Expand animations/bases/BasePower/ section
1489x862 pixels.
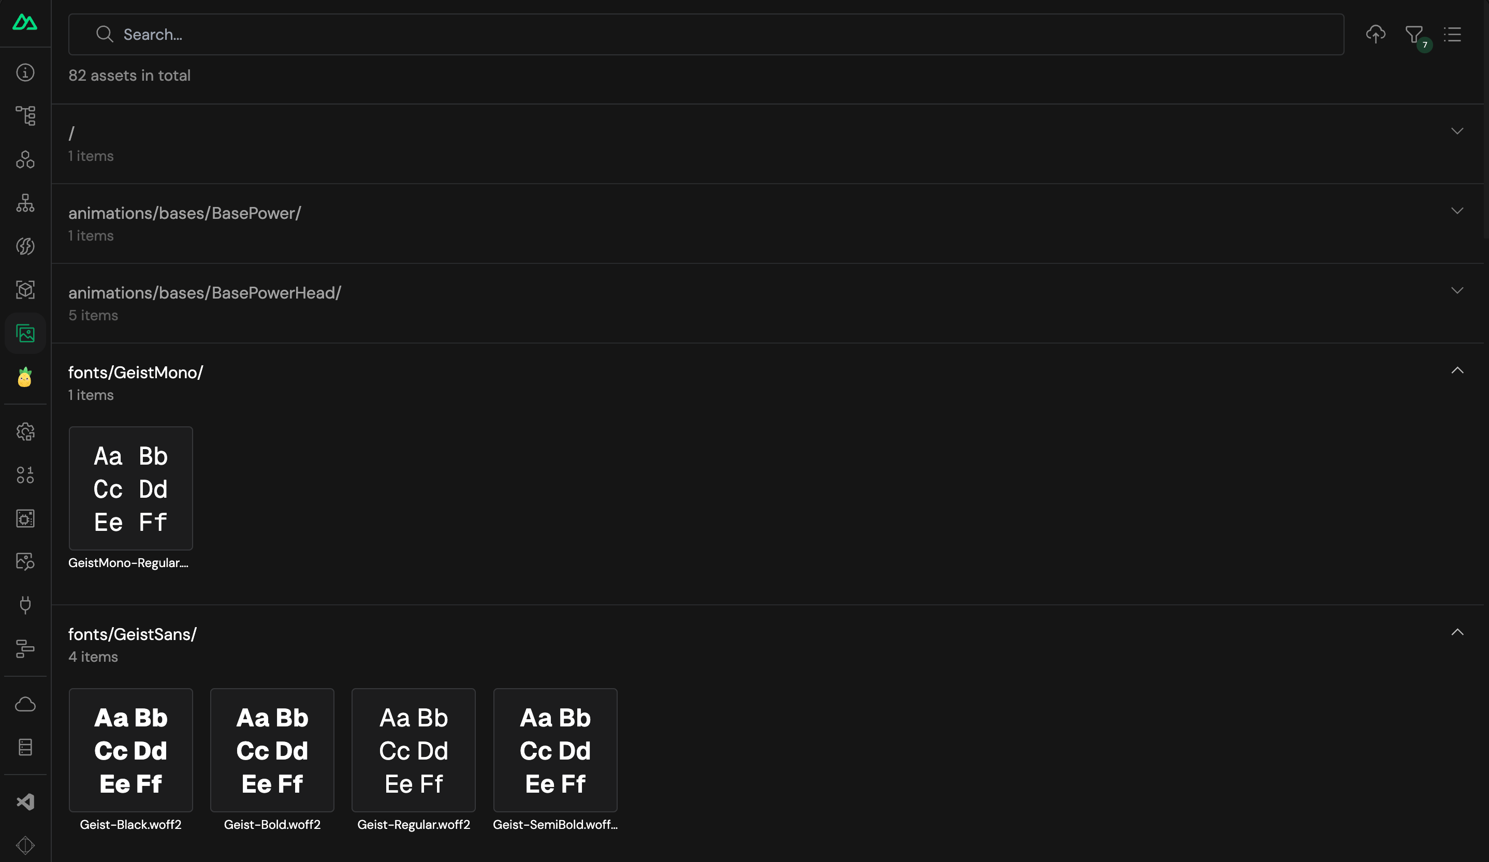pyautogui.click(x=768, y=224)
